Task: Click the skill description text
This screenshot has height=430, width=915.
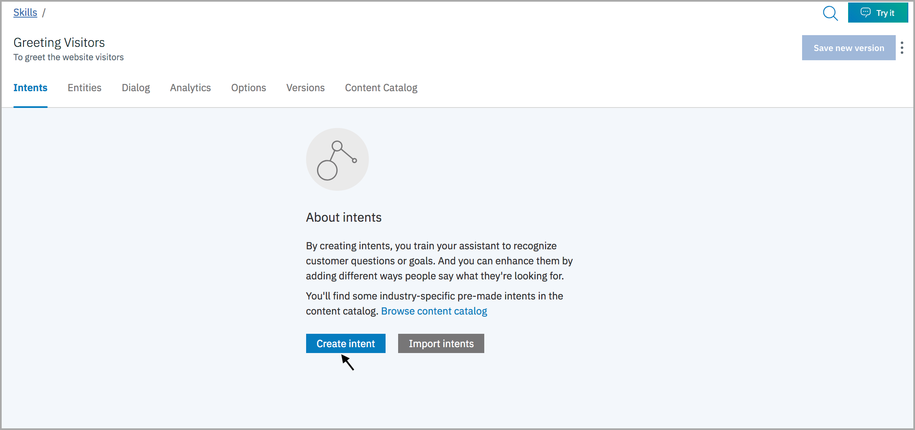Action: 69,57
